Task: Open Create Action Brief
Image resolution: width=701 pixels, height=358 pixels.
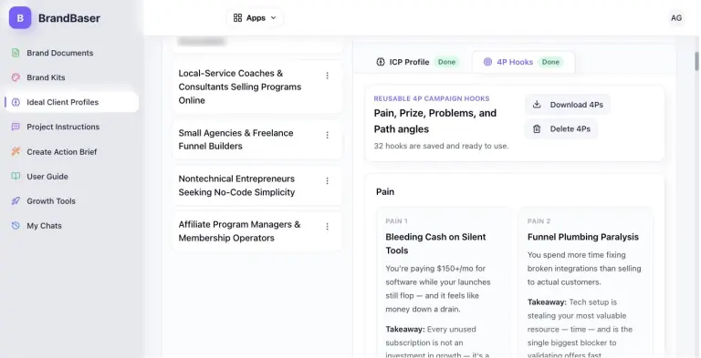Action: (x=62, y=152)
